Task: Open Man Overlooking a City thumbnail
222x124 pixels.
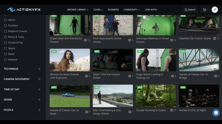Action: (x=113, y=96)
